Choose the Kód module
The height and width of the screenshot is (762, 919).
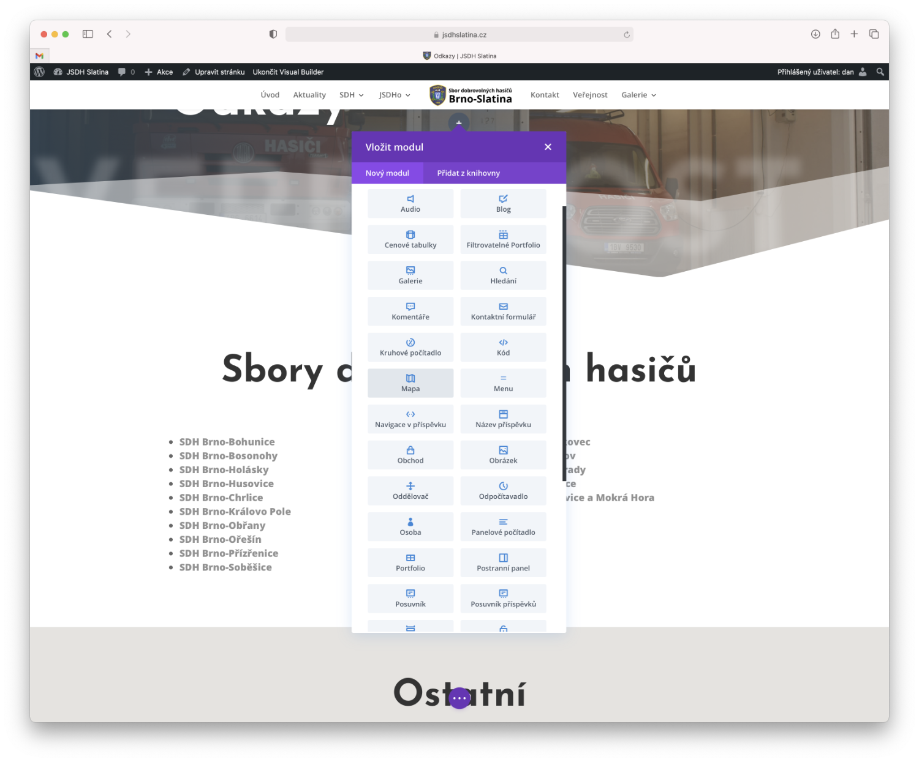[x=503, y=347]
